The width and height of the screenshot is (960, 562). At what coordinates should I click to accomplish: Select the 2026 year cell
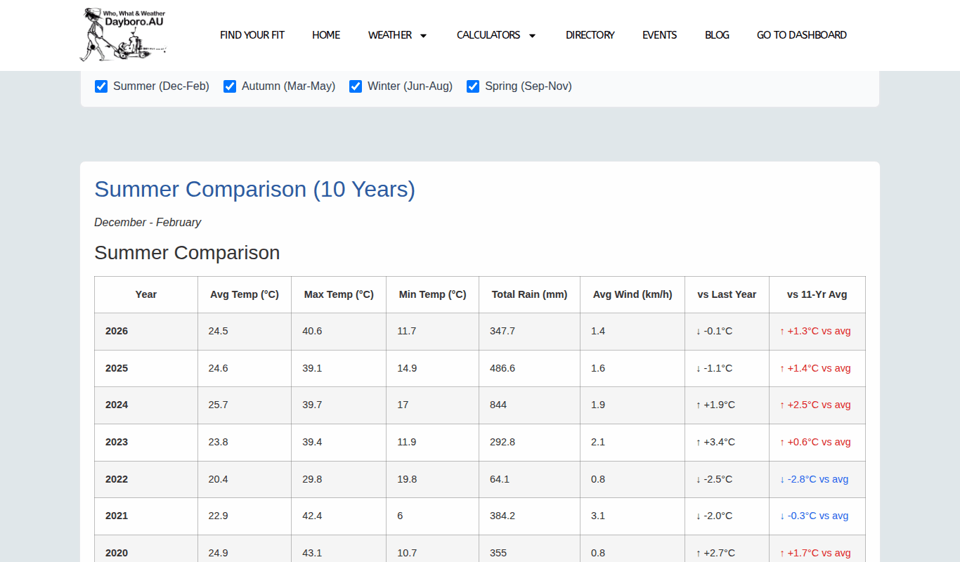pyautogui.click(x=146, y=332)
